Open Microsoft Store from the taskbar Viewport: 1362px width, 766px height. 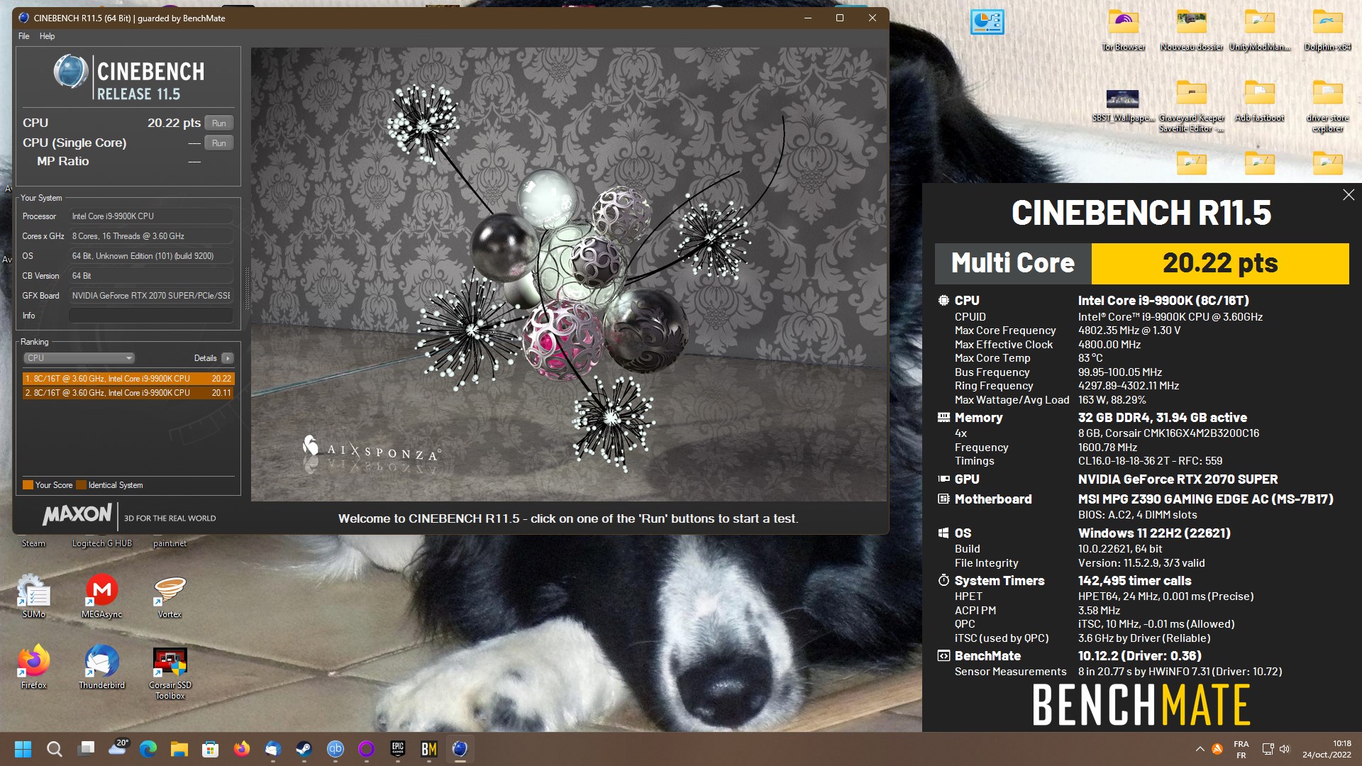click(x=210, y=749)
